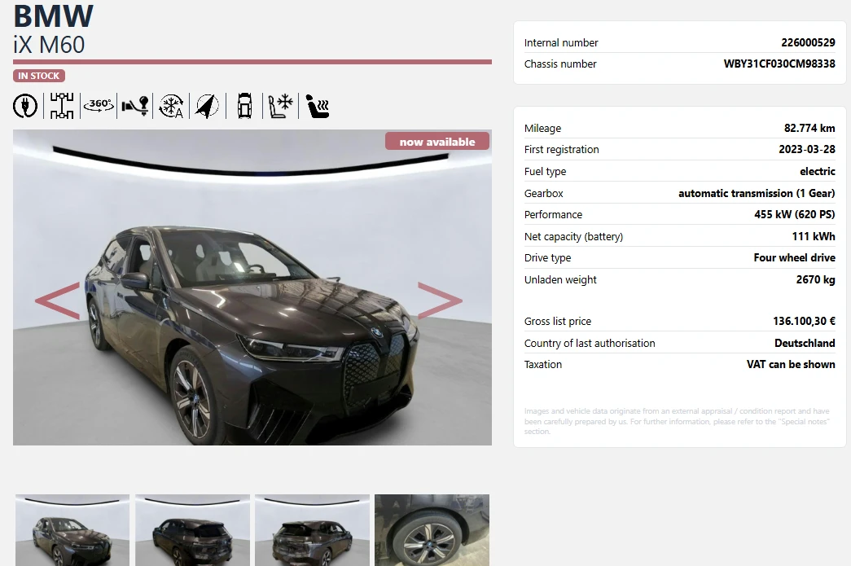Viewport: 851px width, 566px height.
Task: Click taxation value VAT can be shown
Action: [791, 364]
